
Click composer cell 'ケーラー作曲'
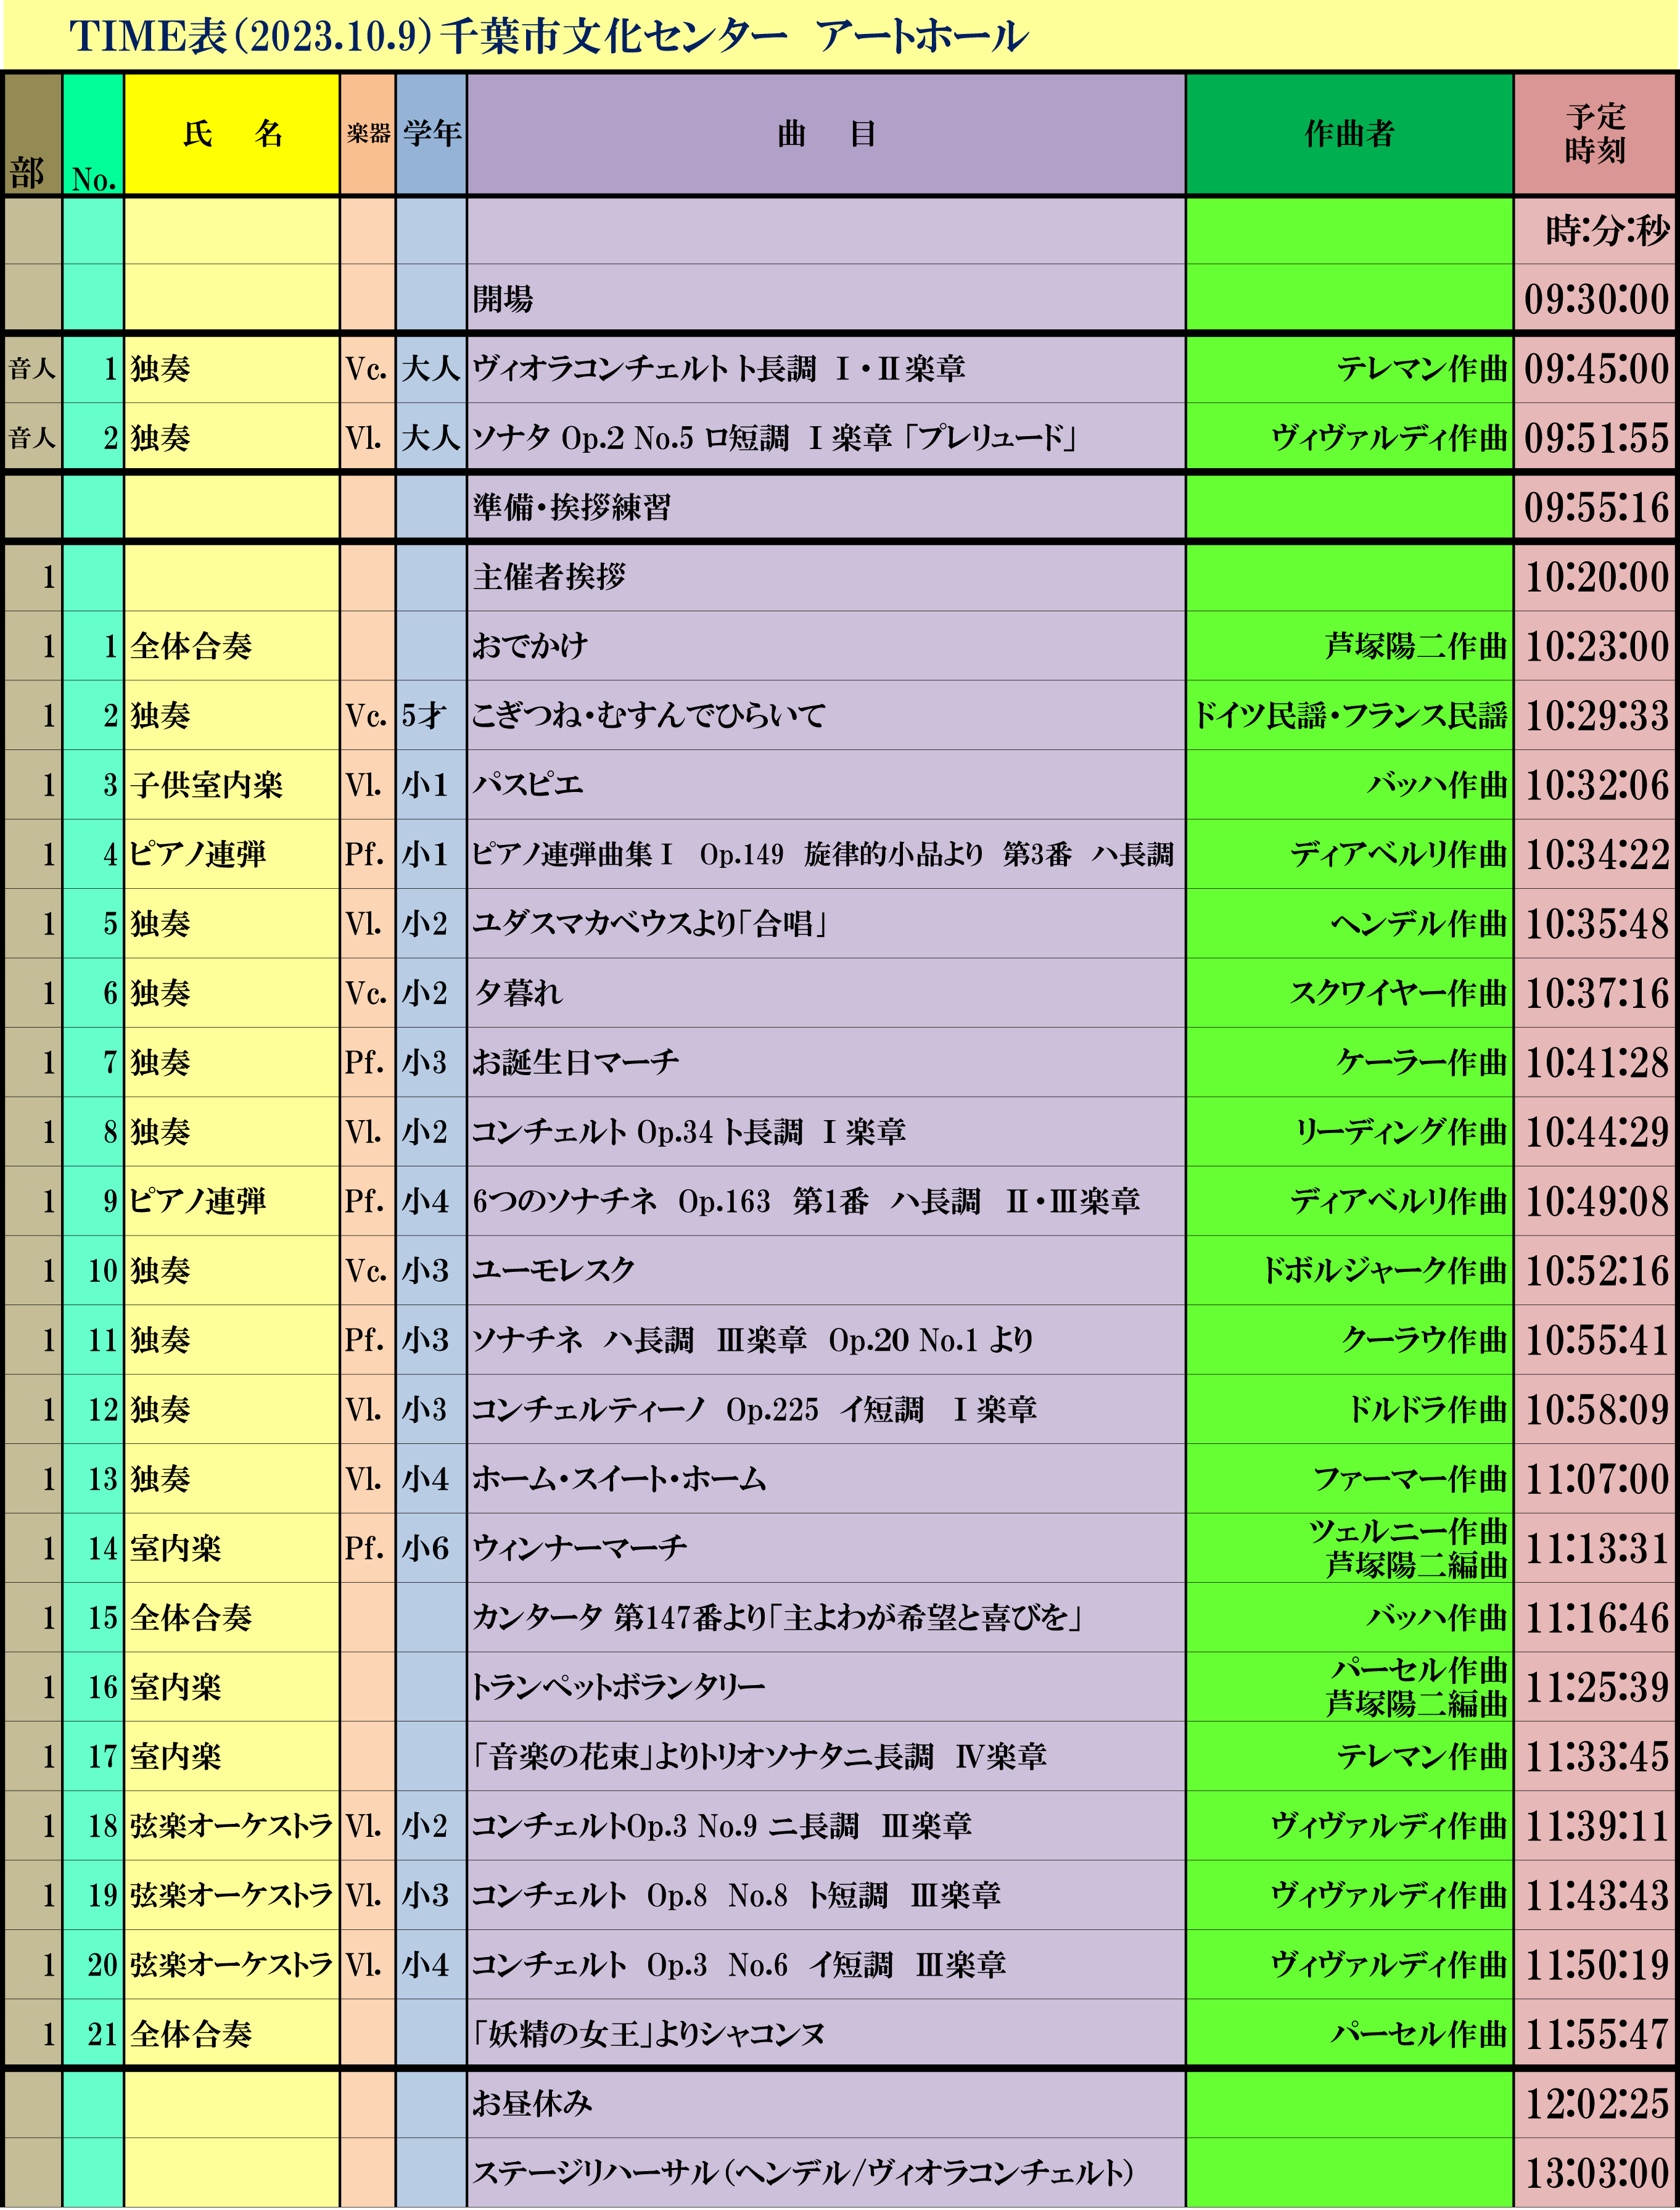[1349, 1062]
